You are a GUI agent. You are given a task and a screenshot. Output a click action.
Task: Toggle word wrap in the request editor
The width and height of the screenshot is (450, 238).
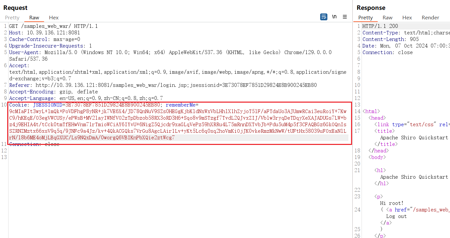323,16
